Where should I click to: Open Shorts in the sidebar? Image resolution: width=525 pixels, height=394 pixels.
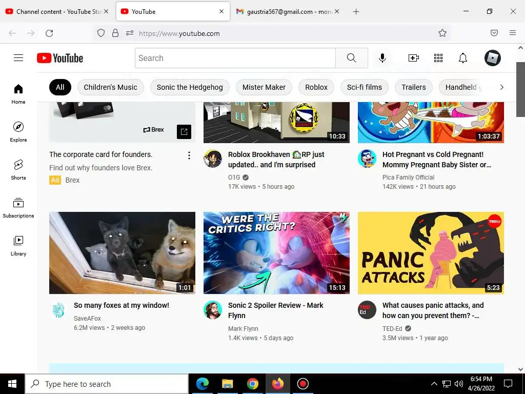click(18, 170)
